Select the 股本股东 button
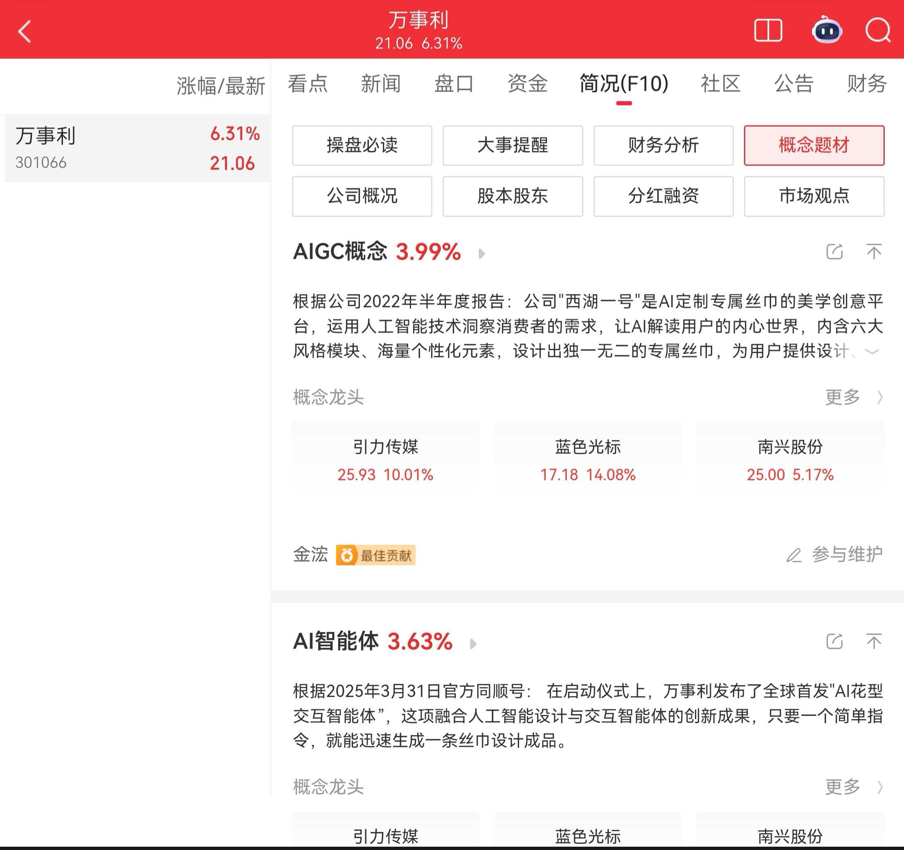Screen dimensions: 904x850 tap(512, 196)
